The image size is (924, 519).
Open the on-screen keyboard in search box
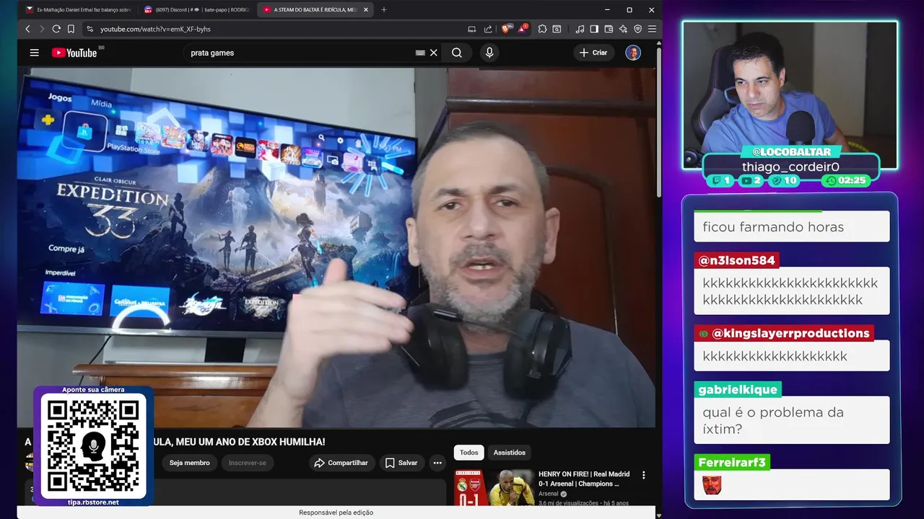[420, 53]
